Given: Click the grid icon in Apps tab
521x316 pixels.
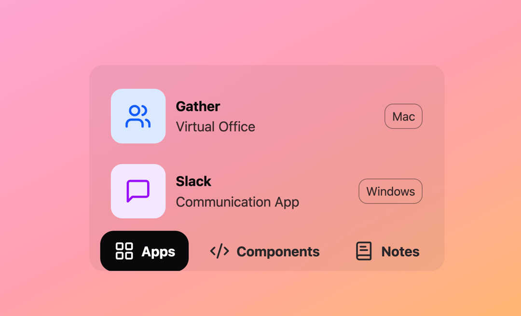Looking at the screenshot, I should (124, 251).
